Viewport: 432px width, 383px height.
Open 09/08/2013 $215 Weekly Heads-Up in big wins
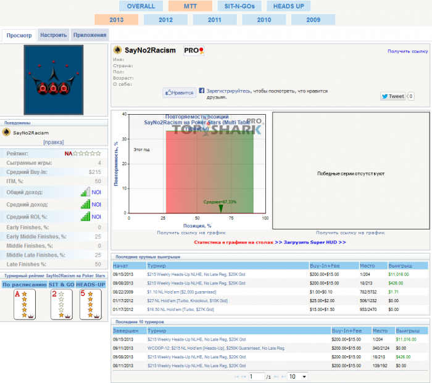pyautogui.click(x=196, y=283)
